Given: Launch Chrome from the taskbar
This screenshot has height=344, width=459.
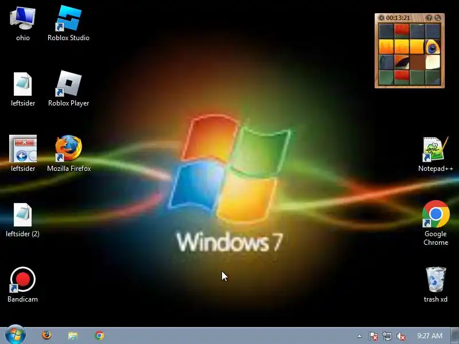Looking at the screenshot, I should tap(99, 335).
